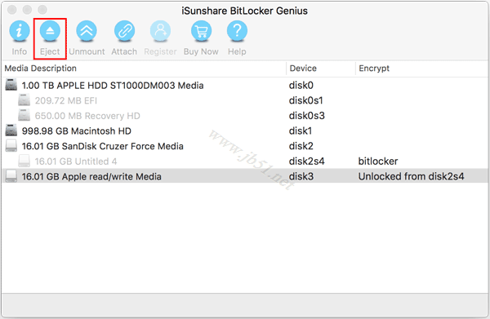Image resolution: width=490 pixels, height=319 pixels.
Task: Click the Unmount toolbar icon
Action: click(x=87, y=31)
